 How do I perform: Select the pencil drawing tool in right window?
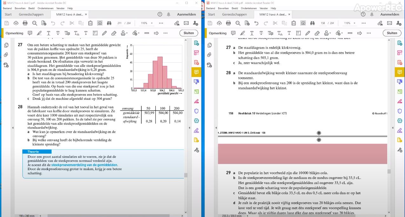click(x=308, y=33)
